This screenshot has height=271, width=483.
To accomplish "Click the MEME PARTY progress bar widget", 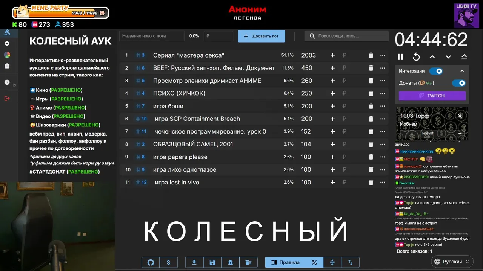I will point(60,13).
